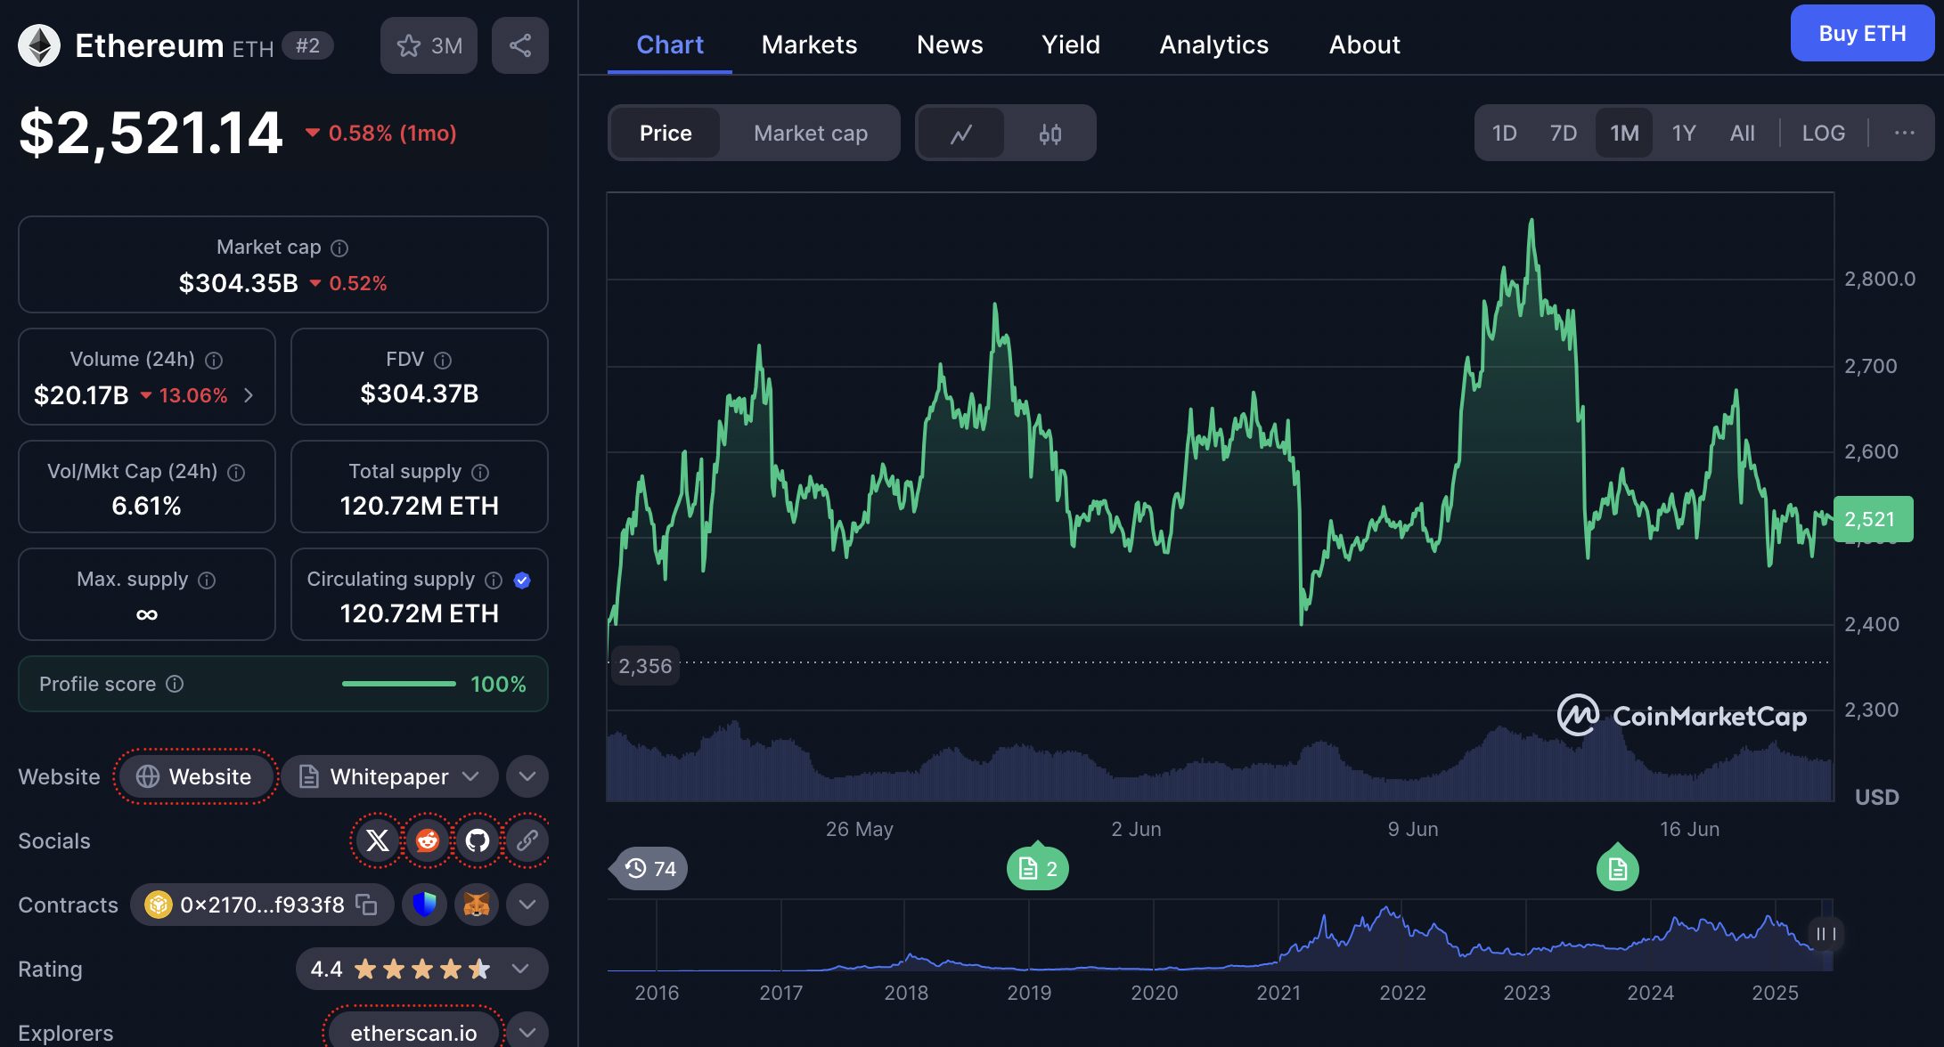The height and width of the screenshot is (1047, 1944).
Task: Click the 0x2170...f933f8 contract address
Action: click(262, 905)
